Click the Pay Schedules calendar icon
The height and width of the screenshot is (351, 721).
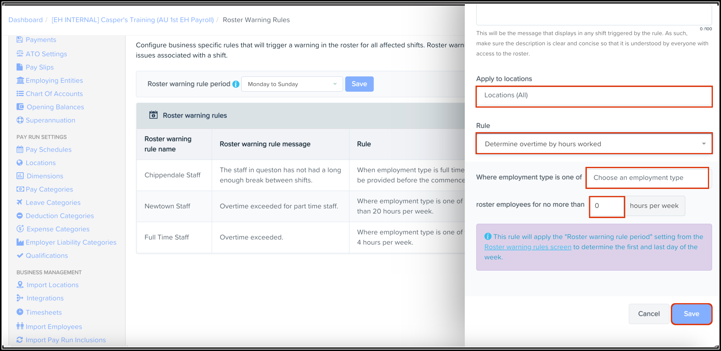[20, 149]
